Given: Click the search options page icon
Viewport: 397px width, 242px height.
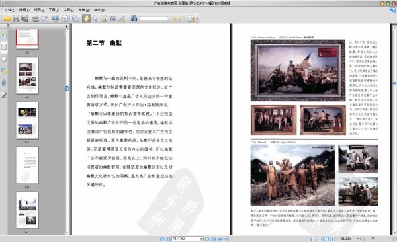Looking at the screenshot, I should pyautogui.click(x=191, y=19).
